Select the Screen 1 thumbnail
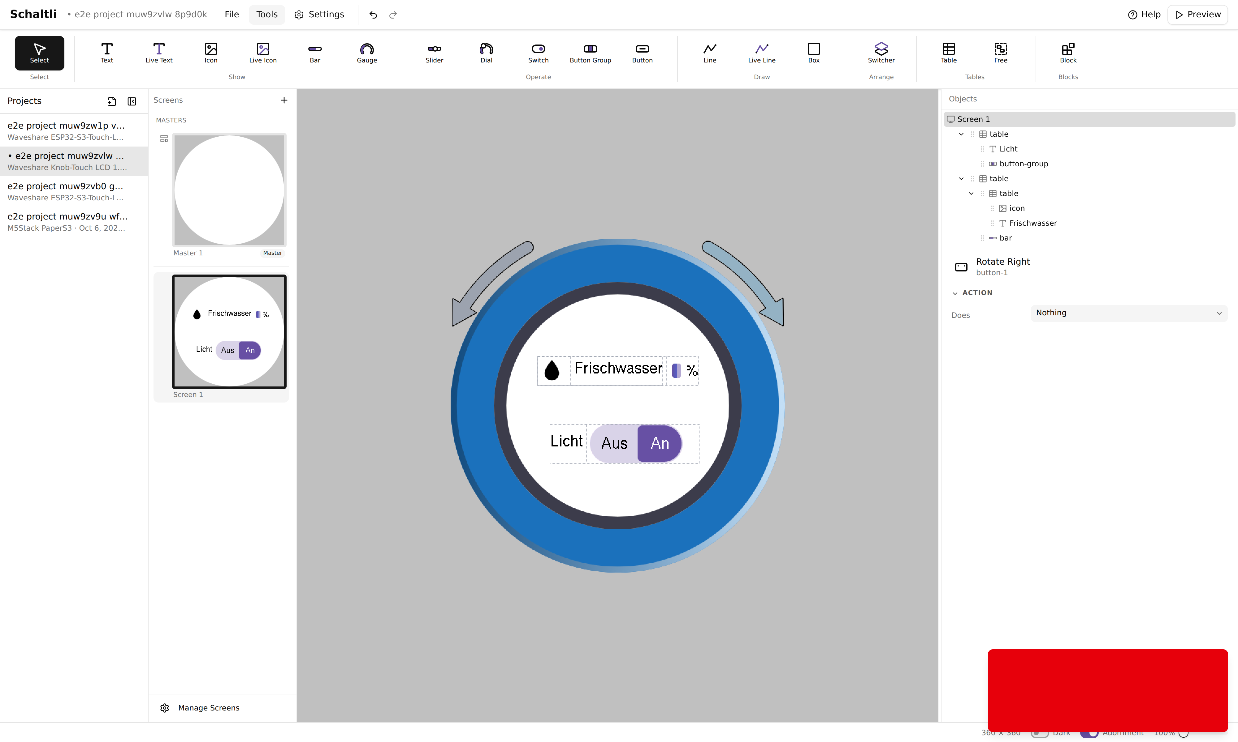This screenshot has width=1238, height=742. [229, 331]
